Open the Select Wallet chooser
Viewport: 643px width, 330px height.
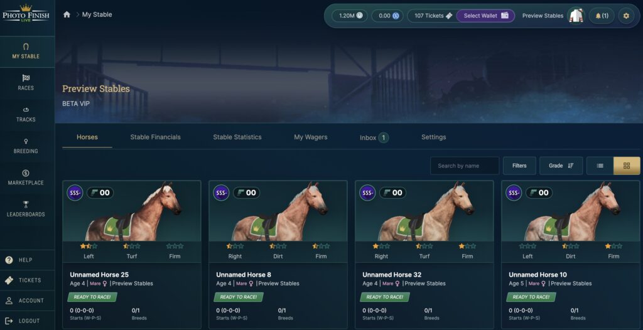pyautogui.click(x=485, y=16)
